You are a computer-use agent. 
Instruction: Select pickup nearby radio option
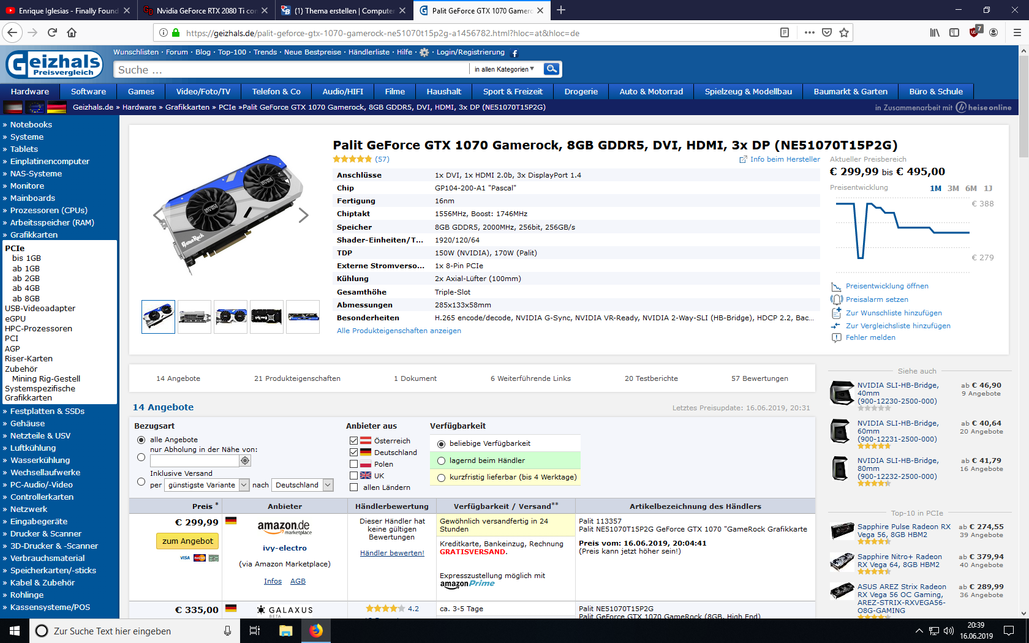141,457
